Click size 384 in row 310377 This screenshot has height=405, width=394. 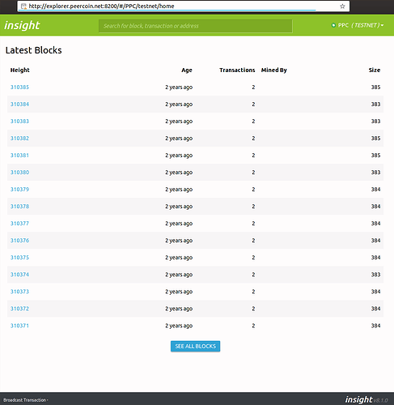[x=375, y=224]
